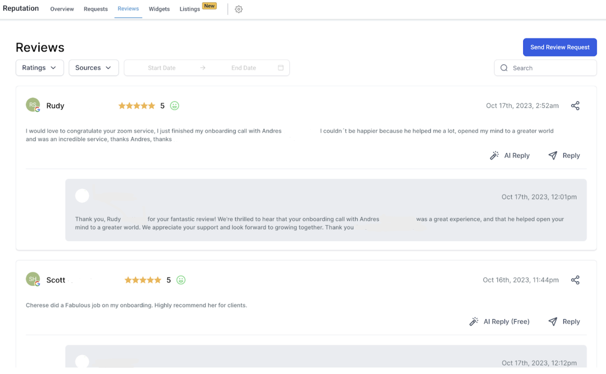Expand the Sources filter dropdown
606x374 pixels.
click(94, 68)
